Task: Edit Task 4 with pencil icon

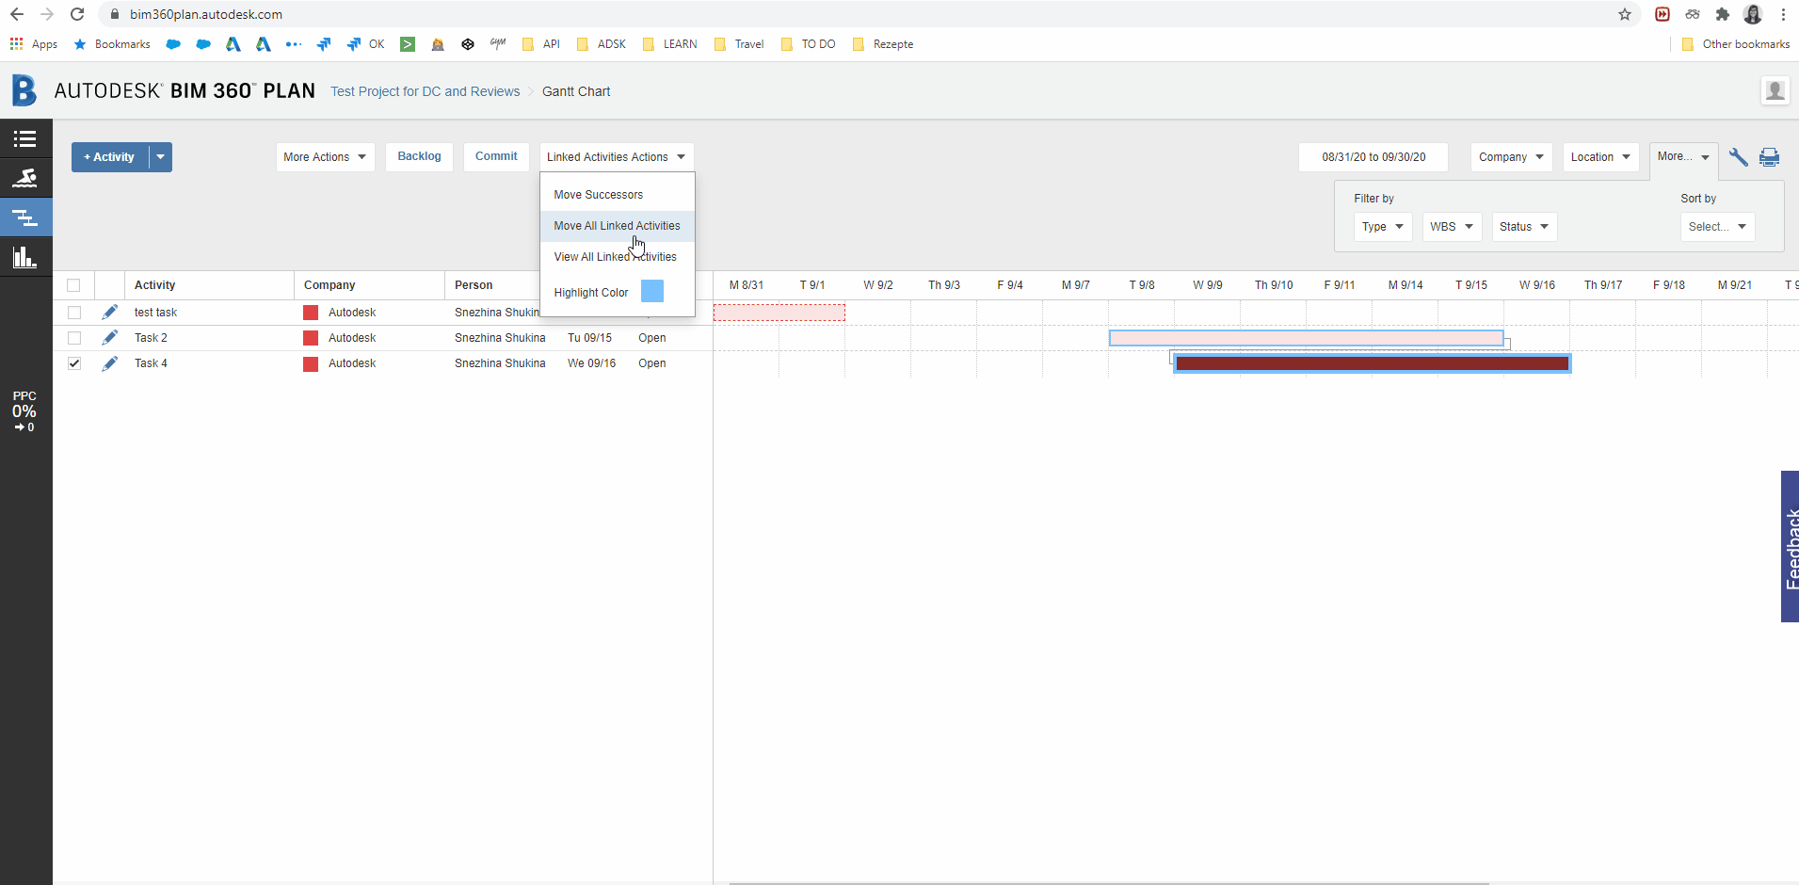Action: (110, 362)
